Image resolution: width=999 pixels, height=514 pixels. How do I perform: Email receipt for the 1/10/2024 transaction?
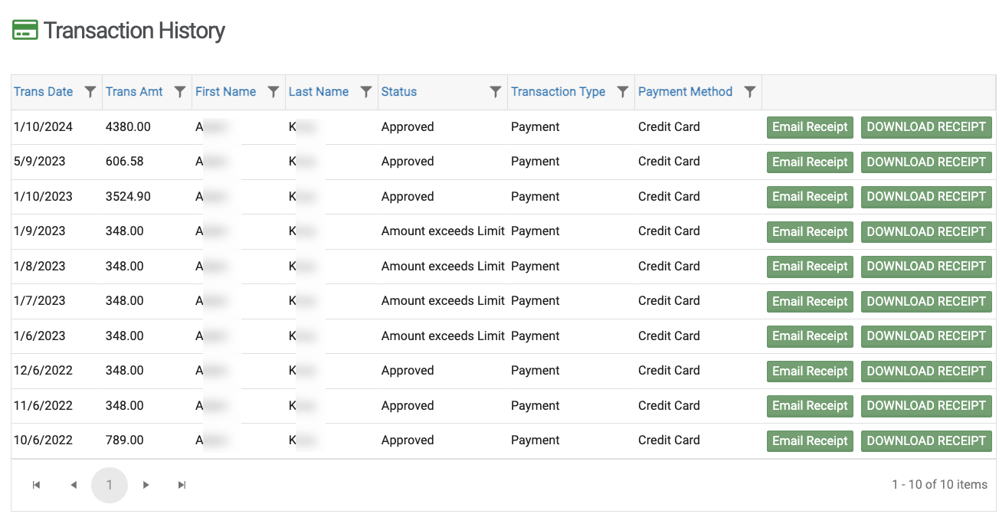click(x=810, y=127)
